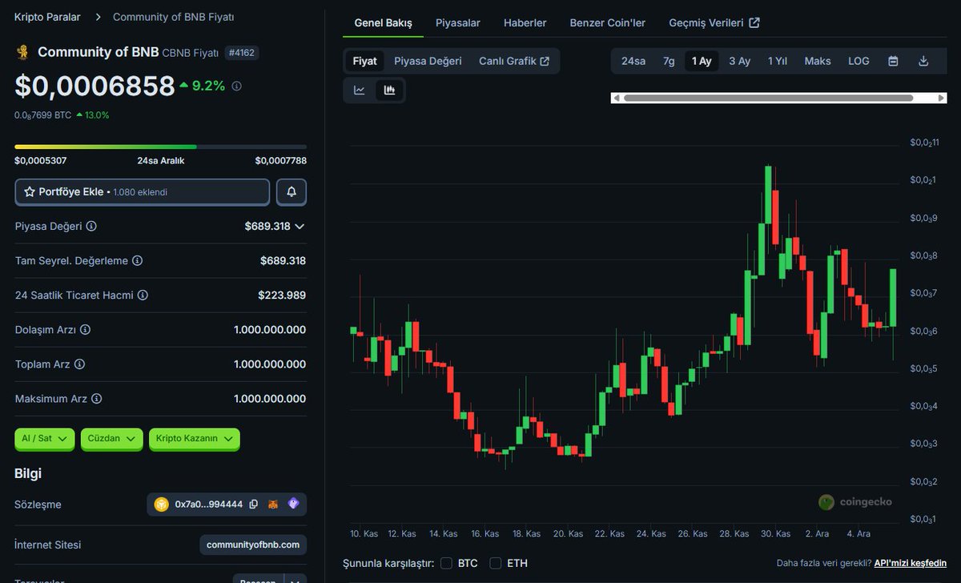Click the price $0,0006858
This screenshot has height=583, width=961.
[x=94, y=86]
